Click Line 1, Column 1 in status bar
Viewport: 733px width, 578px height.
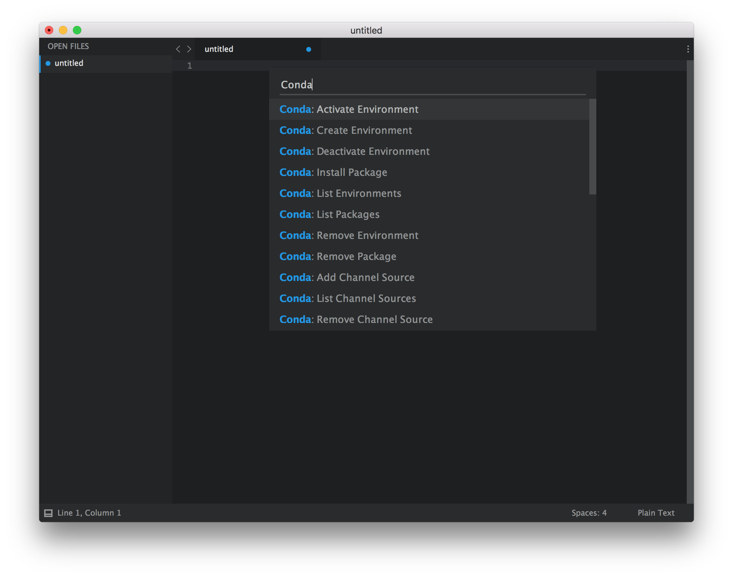89,513
